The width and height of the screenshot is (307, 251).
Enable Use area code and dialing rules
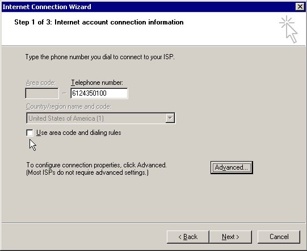click(30, 133)
